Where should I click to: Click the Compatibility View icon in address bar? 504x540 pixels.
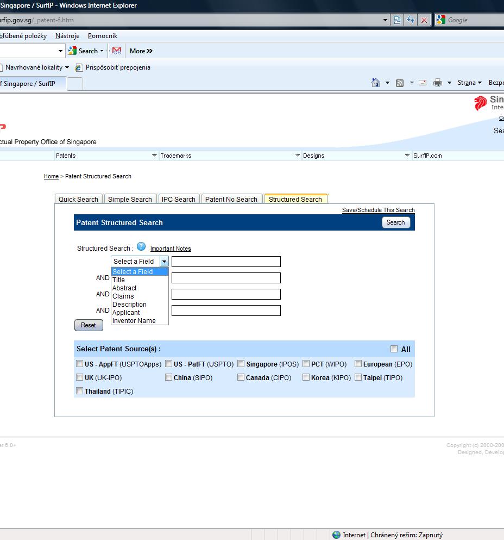tap(397, 20)
